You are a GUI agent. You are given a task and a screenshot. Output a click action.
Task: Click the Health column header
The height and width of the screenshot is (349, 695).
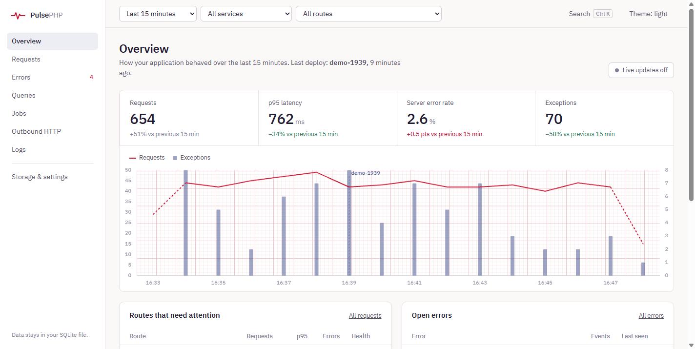tap(361, 336)
